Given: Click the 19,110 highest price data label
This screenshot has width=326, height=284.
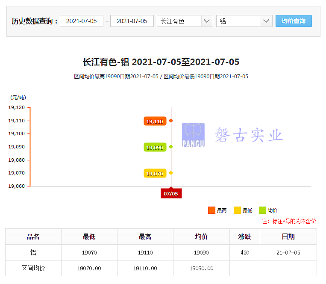Looking at the screenshot, I should coord(155,121).
